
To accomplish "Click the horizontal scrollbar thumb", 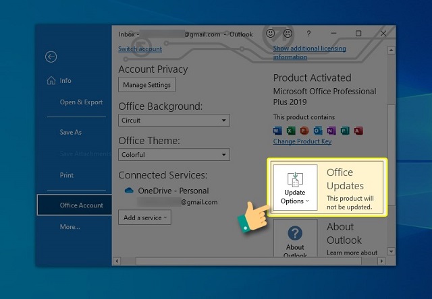I will [248, 261].
